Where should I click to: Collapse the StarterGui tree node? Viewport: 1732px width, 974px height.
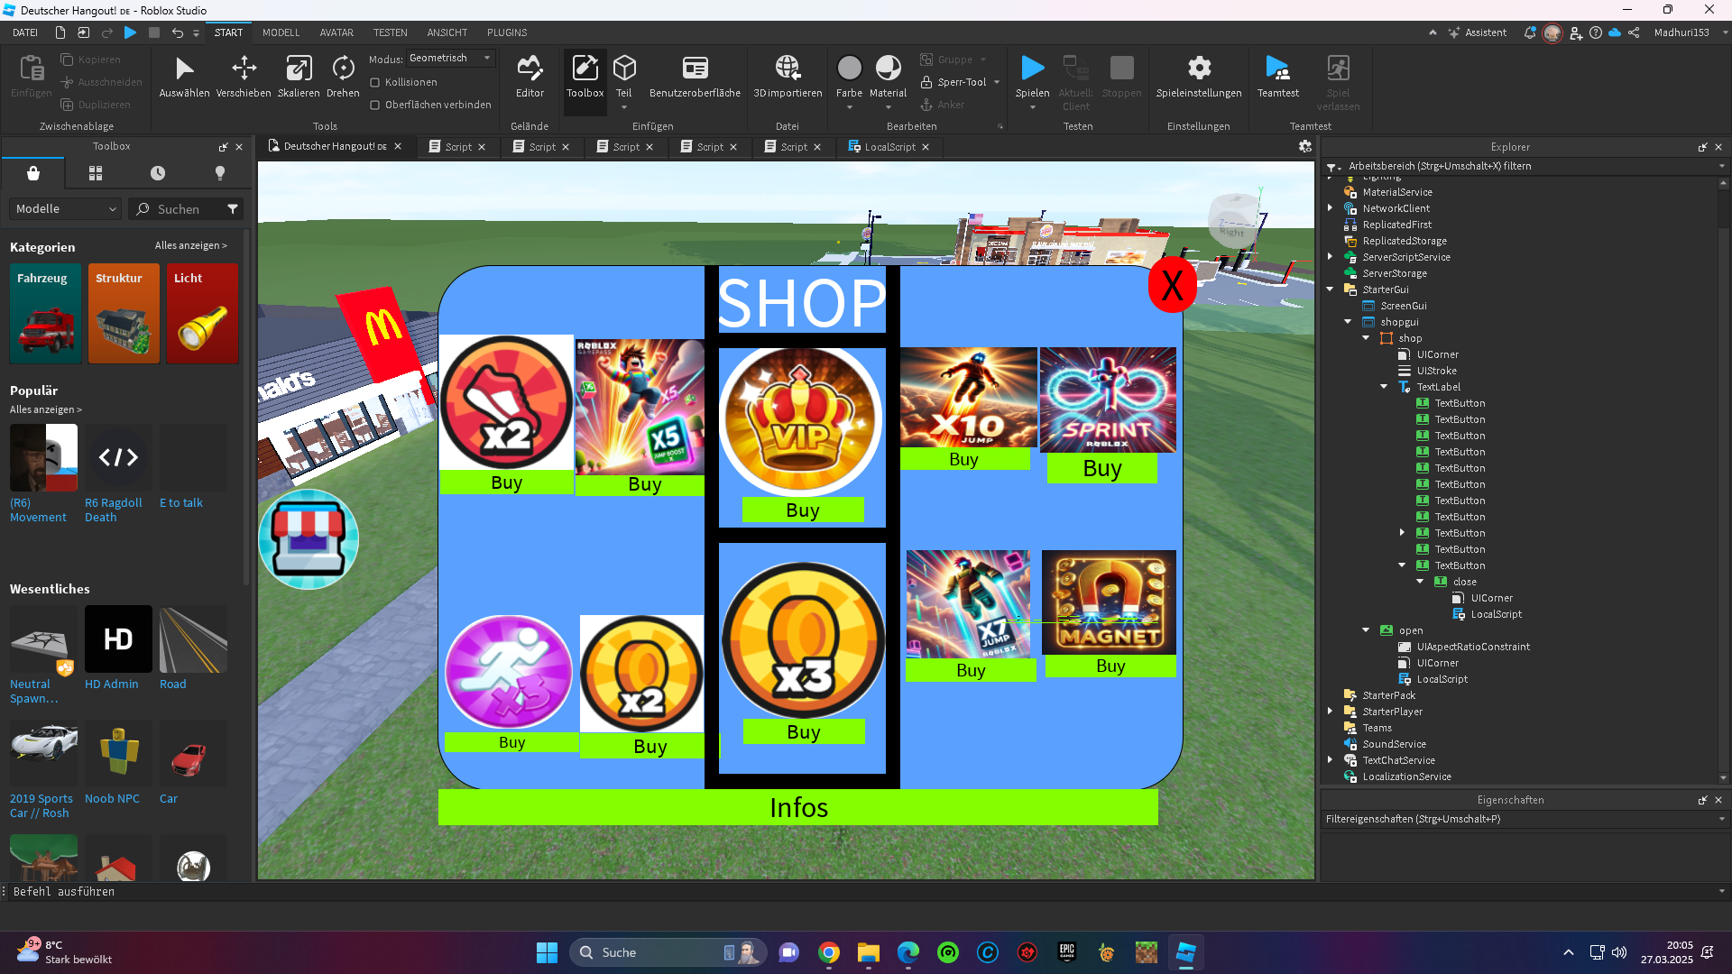(1330, 289)
